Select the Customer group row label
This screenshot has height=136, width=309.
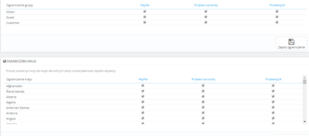[x=13, y=23]
